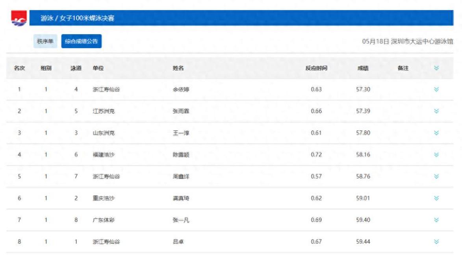Click the result 59.01
Screen dimensions: 462x260
pos(363,198)
